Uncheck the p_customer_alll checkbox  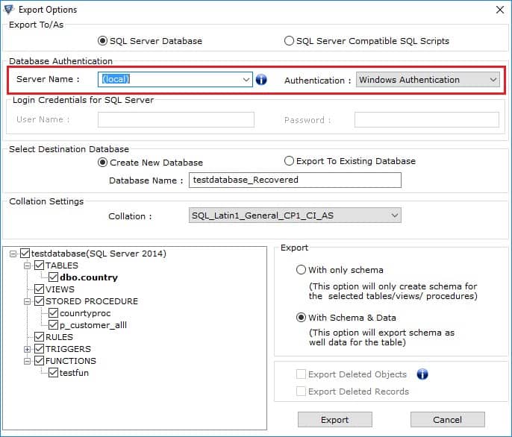(x=53, y=324)
